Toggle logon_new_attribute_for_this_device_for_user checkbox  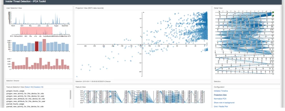(7, 101)
